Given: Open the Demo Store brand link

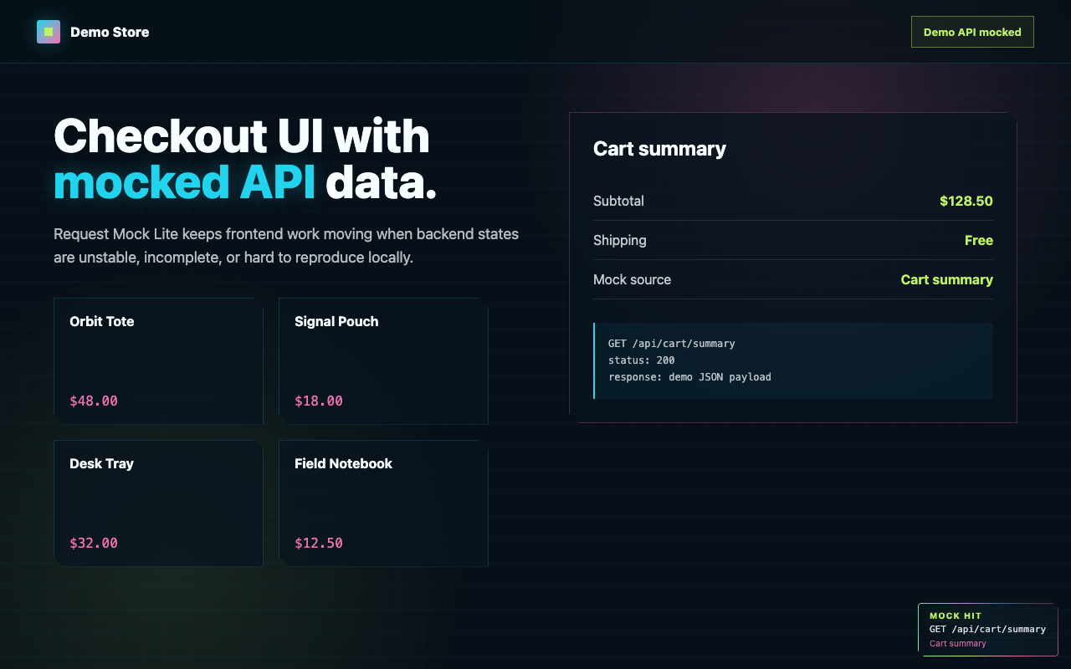Looking at the screenshot, I should point(93,32).
